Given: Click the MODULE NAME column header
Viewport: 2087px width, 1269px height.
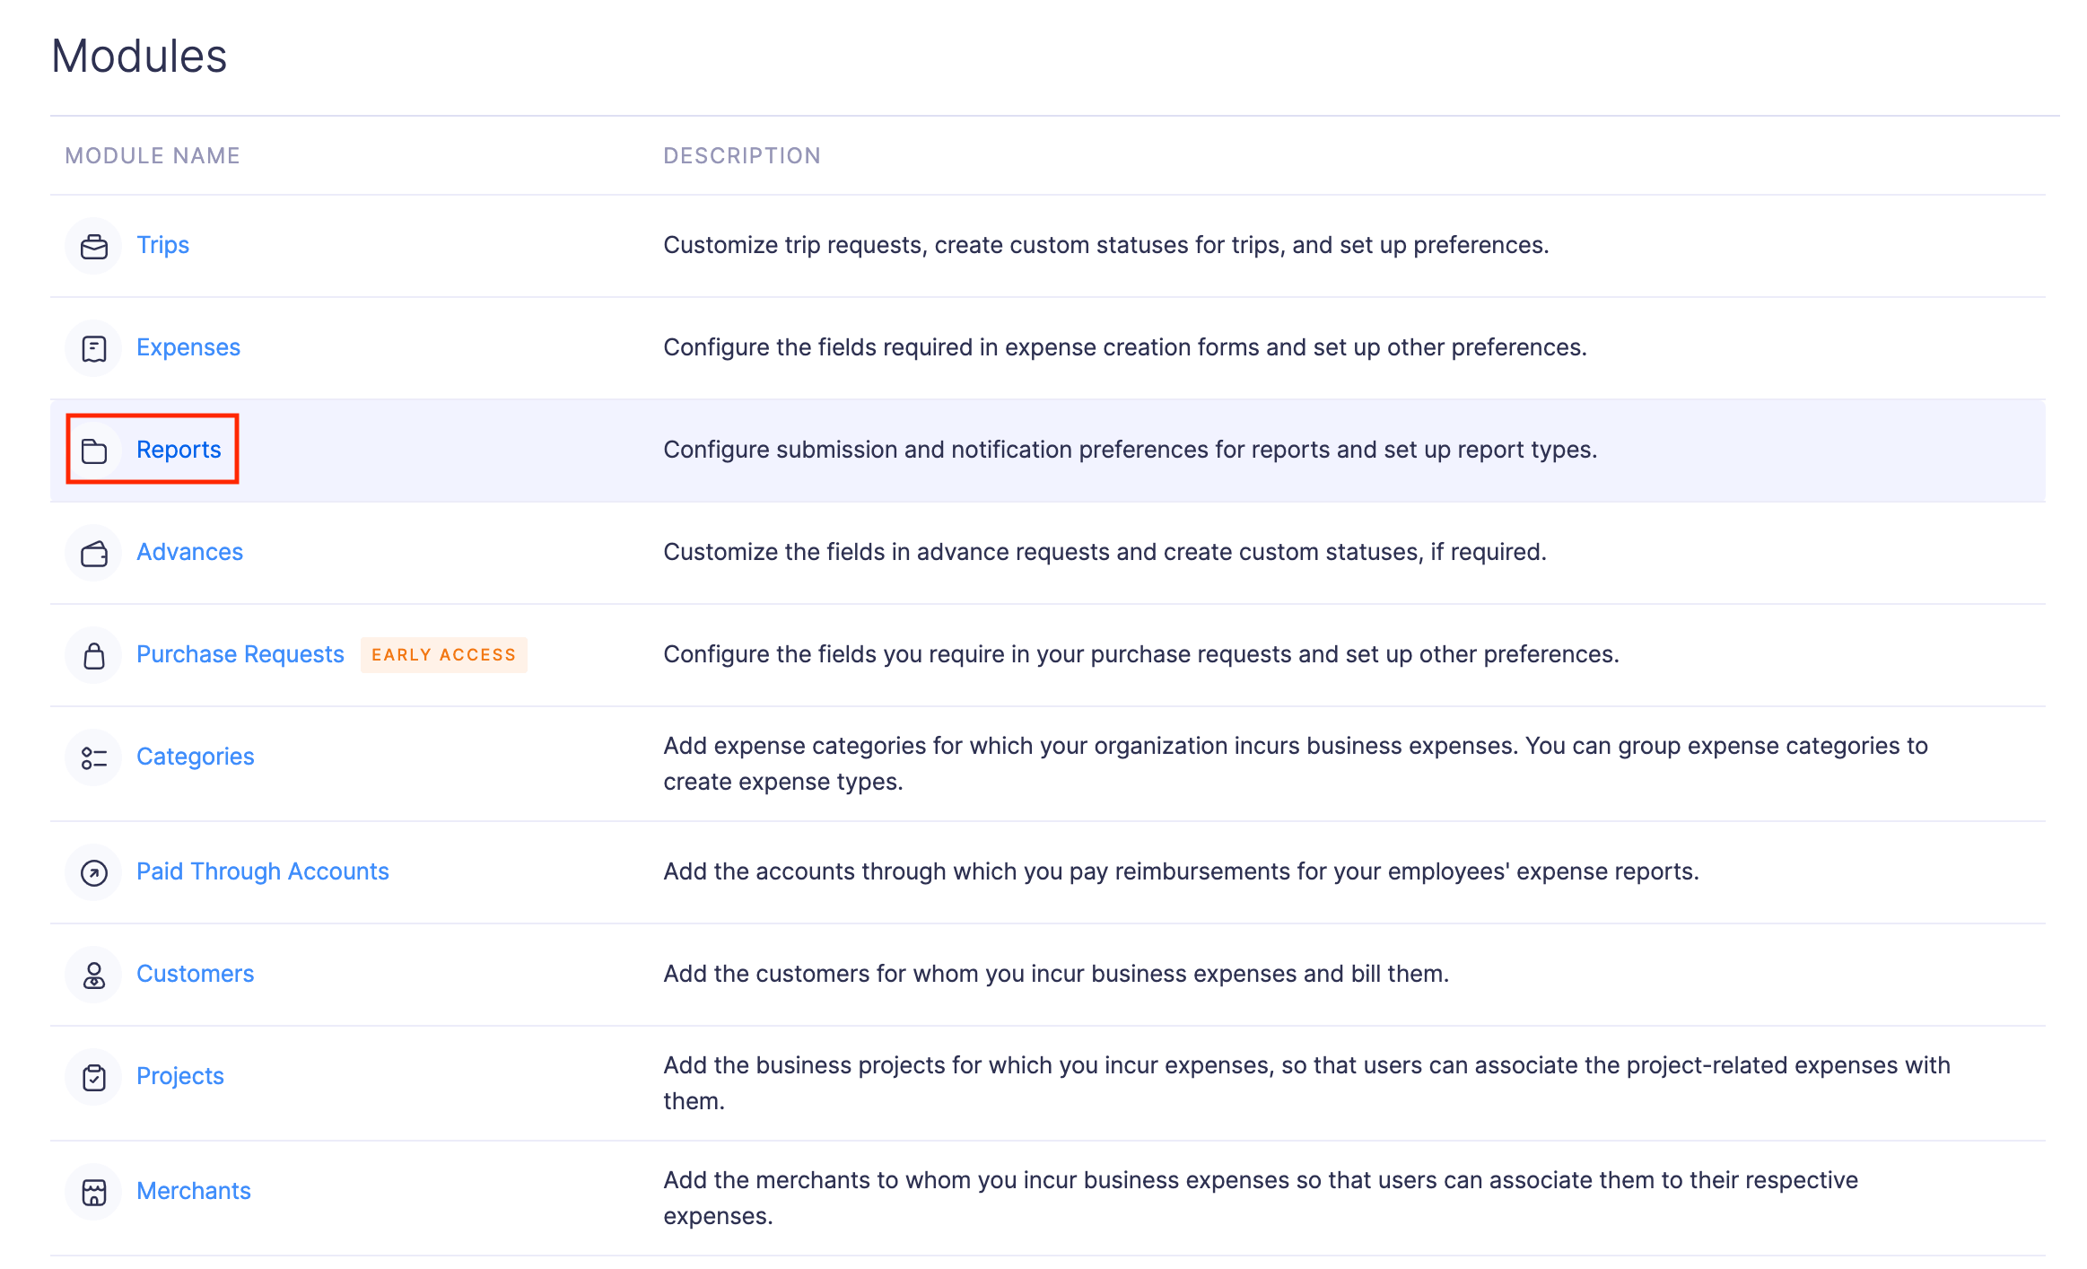Looking at the screenshot, I should tap(153, 155).
